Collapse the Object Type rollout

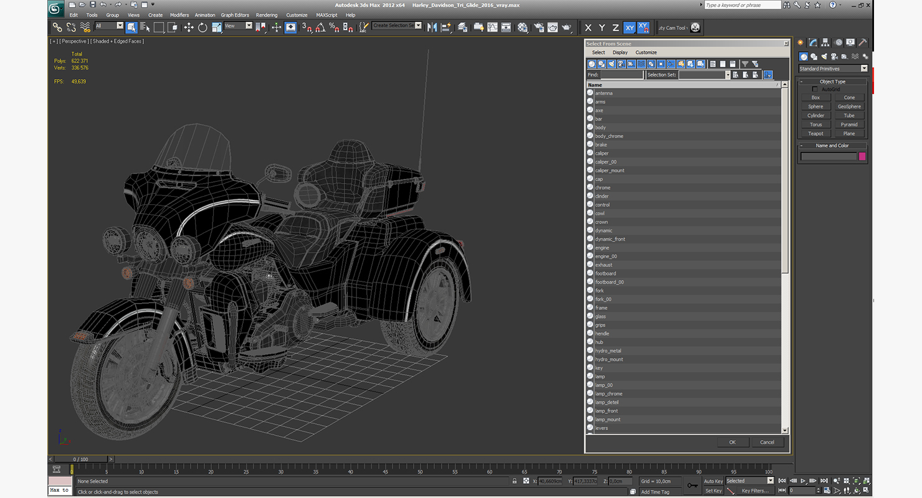(832, 82)
